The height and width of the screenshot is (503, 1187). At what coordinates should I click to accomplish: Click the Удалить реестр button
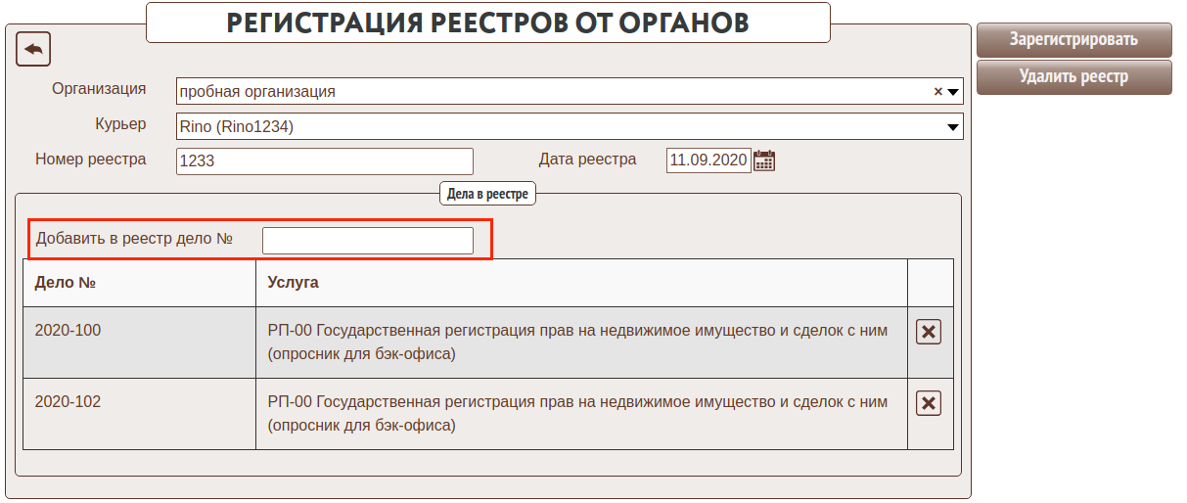click(1073, 76)
